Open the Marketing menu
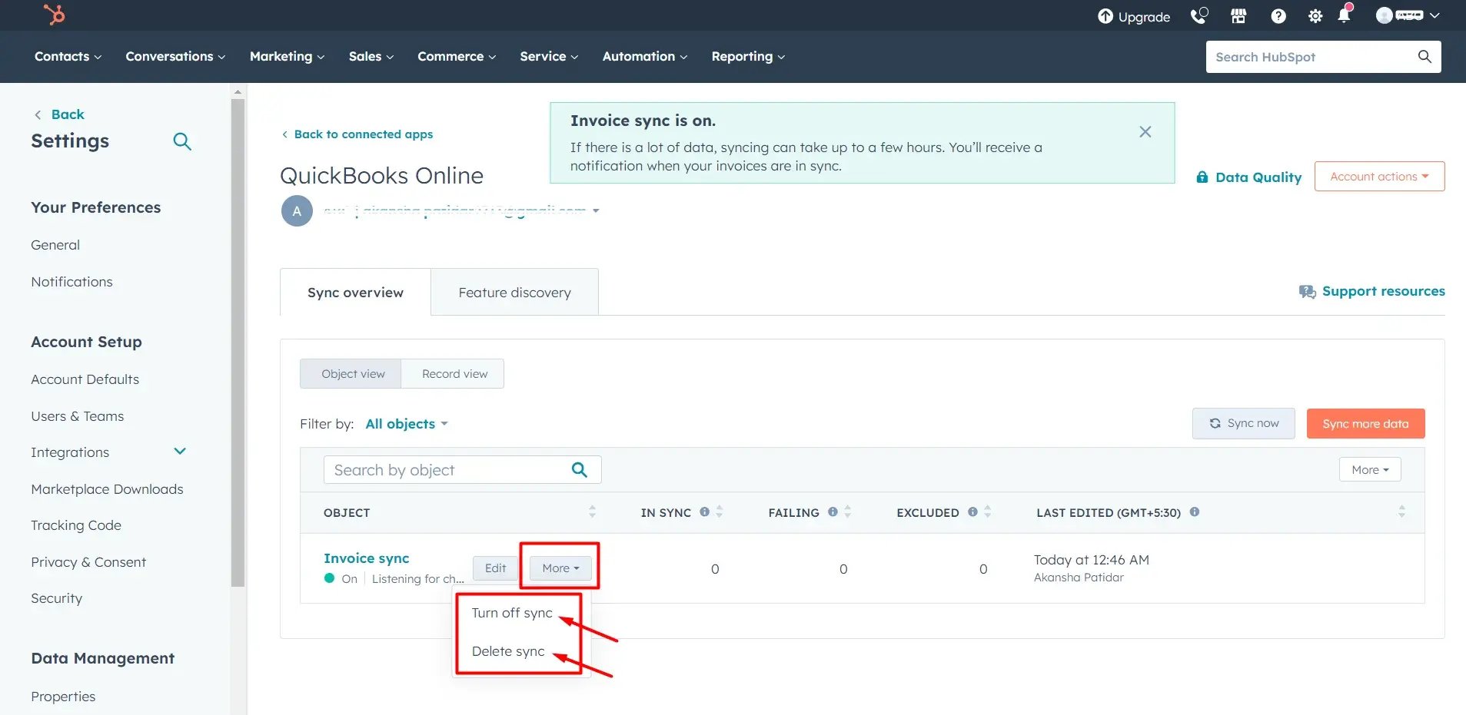Image resolution: width=1466 pixels, height=715 pixels. pos(287,57)
